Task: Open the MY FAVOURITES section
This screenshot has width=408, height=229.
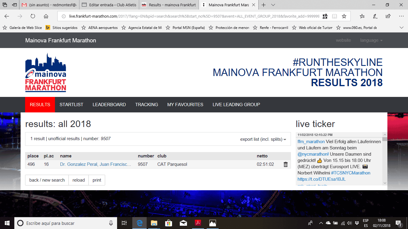Action: click(x=185, y=105)
